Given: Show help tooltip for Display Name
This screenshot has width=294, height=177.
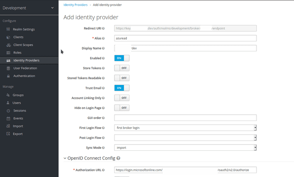Looking at the screenshot, I should [103, 48].
